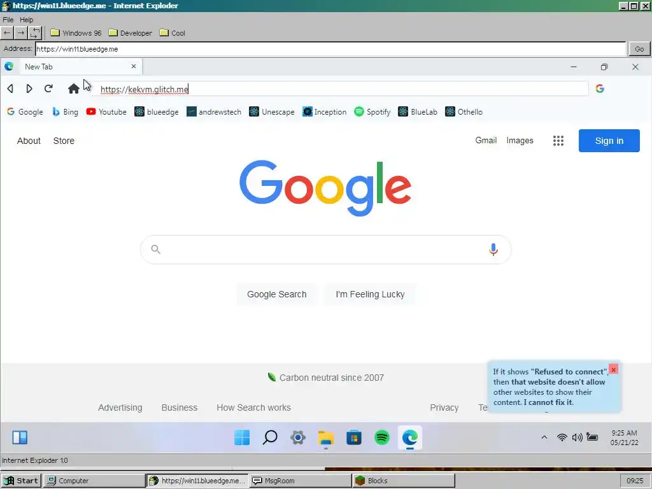
Task: Click the battery tray icon
Action: 592,437
